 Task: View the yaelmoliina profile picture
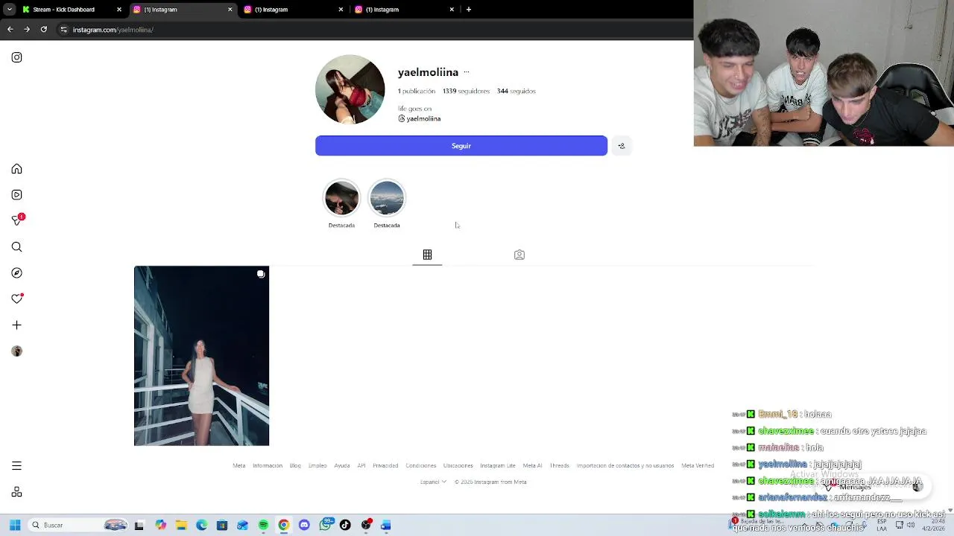pyautogui.click(x=350, y=89)
